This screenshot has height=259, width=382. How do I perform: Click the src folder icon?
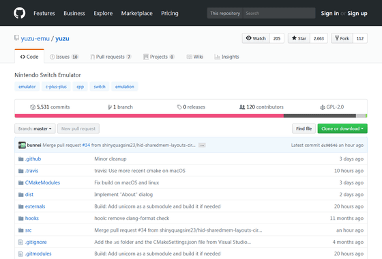tap(21, 230)
